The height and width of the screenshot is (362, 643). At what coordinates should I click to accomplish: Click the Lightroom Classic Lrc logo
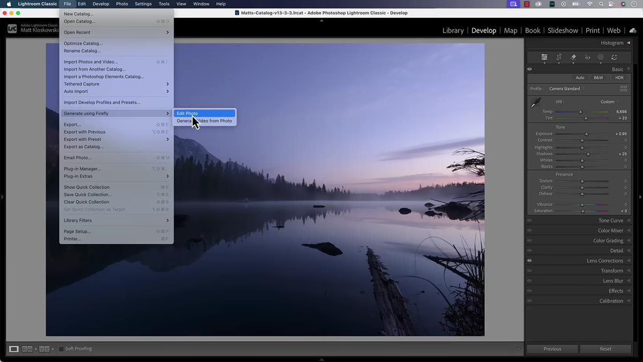[12, 28]
